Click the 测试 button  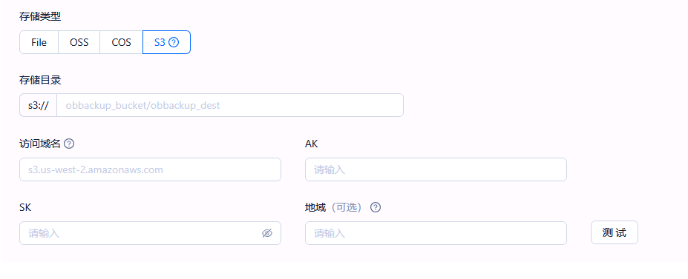click(x=615, y=232)
